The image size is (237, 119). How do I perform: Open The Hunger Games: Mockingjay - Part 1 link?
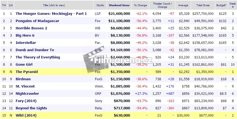coord(51,13)
